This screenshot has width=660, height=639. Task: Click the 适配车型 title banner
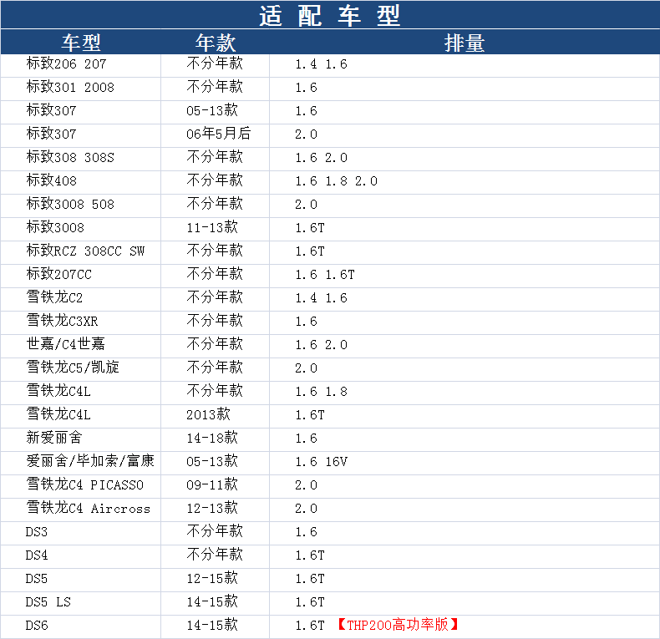click(330, 15)
